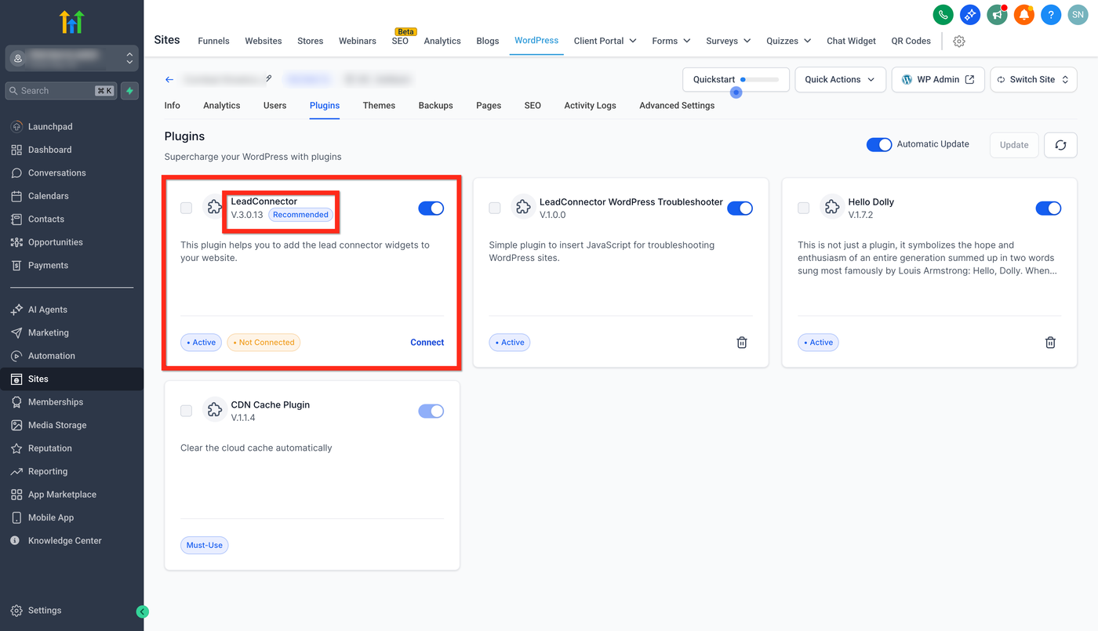
Task: Open the SN user avatar menu
Action: pyautogui.click(x=1078, y=14)
